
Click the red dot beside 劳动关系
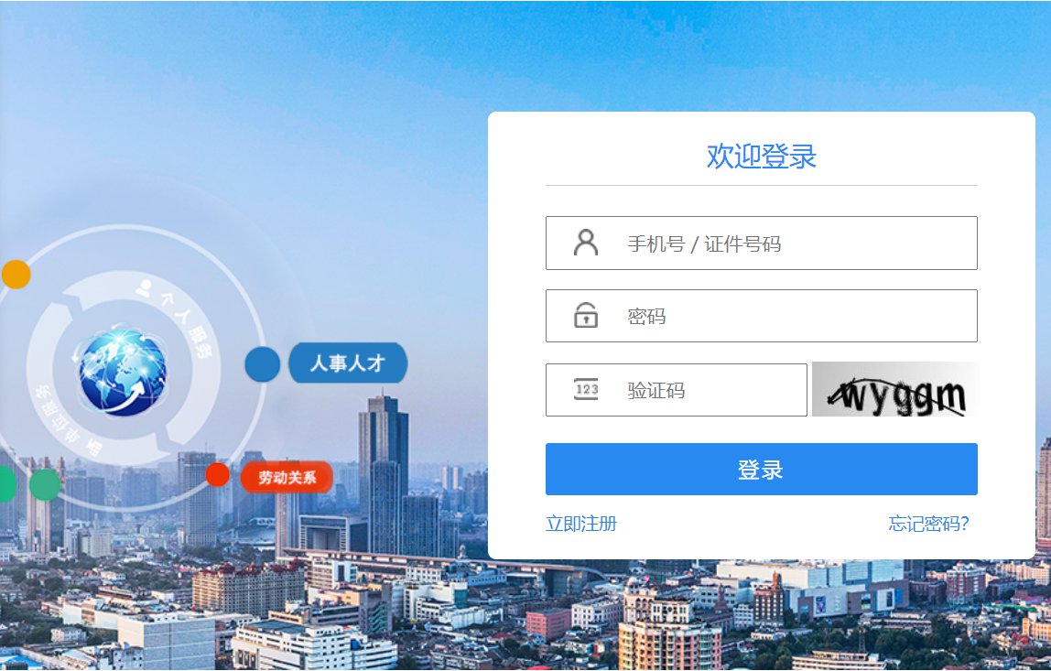[x=217, y=474]
